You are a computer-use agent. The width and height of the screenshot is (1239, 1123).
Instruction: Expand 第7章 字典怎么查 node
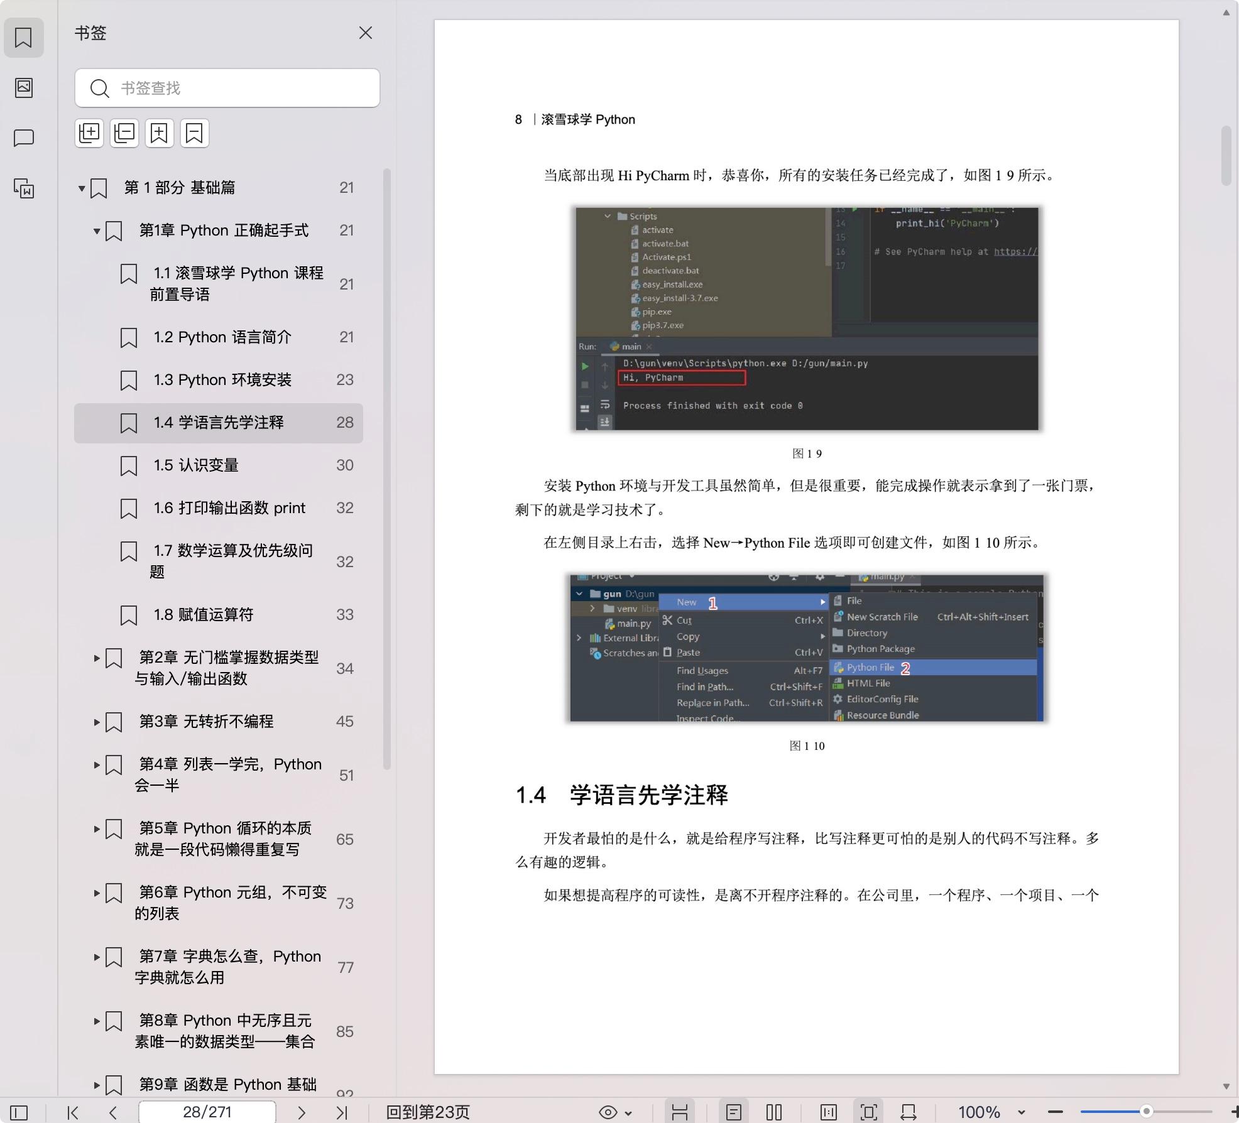coord(97,957)
